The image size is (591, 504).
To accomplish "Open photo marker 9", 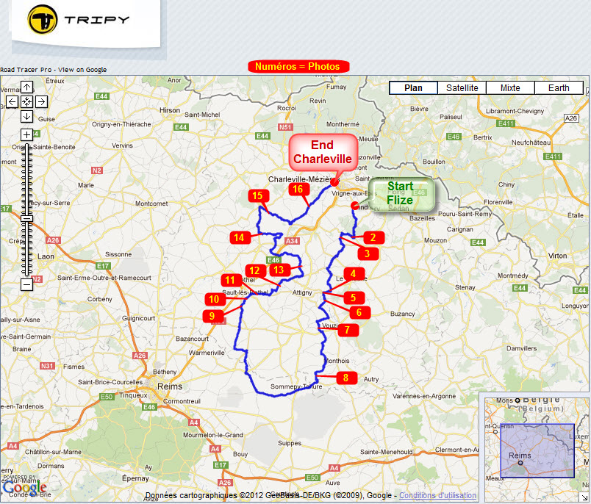I will (212, 316).
